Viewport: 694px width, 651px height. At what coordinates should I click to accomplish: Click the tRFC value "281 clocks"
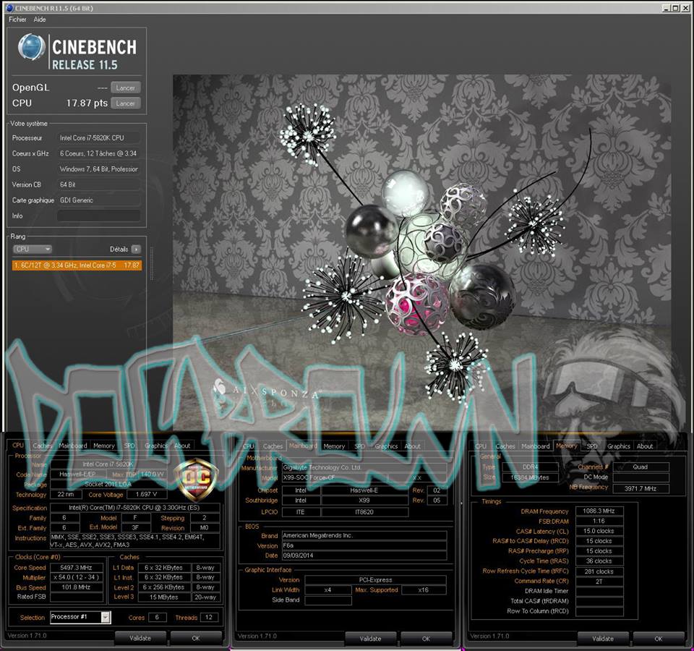(x=599, y=571)
